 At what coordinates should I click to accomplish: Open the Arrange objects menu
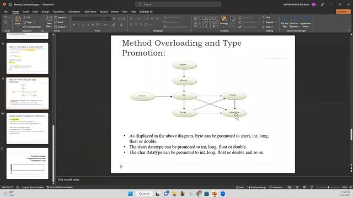pos(224,20)
